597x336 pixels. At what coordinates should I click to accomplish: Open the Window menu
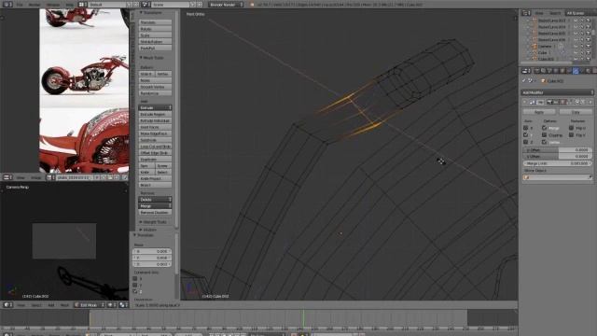pos(53,5)
